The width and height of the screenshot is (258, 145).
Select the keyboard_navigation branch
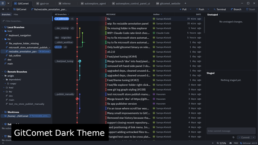point(20,35)
